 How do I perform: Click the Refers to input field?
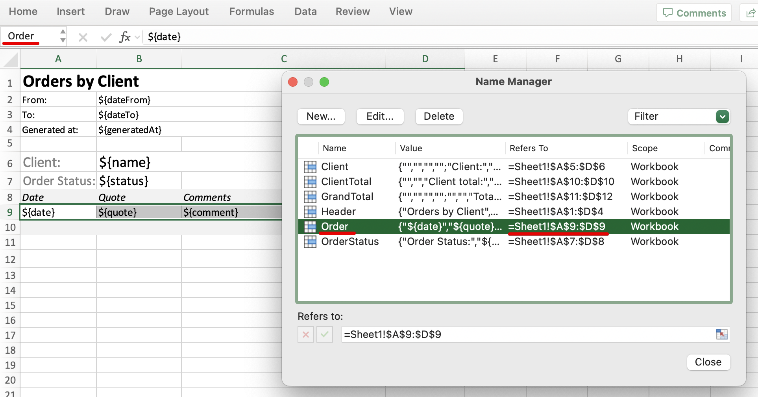click(527, 334)
